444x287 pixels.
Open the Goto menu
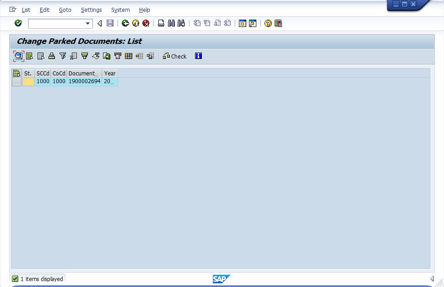click(65, 10)
